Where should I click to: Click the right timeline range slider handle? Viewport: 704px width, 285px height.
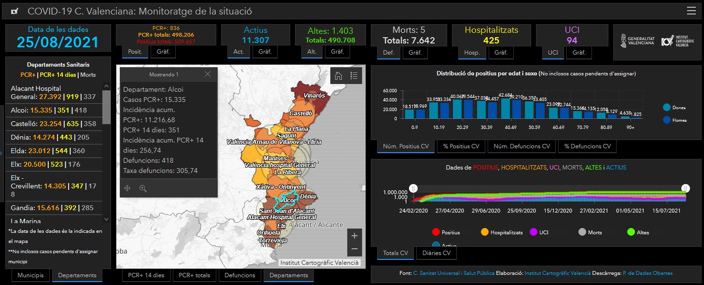tap(685, 188)
